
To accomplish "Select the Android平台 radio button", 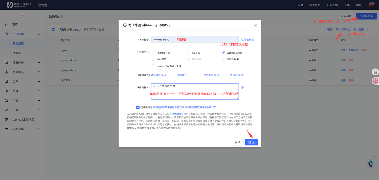I will 154,52.
